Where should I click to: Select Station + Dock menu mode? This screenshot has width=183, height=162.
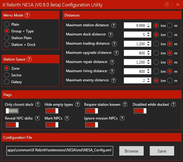tap(7, 44)
